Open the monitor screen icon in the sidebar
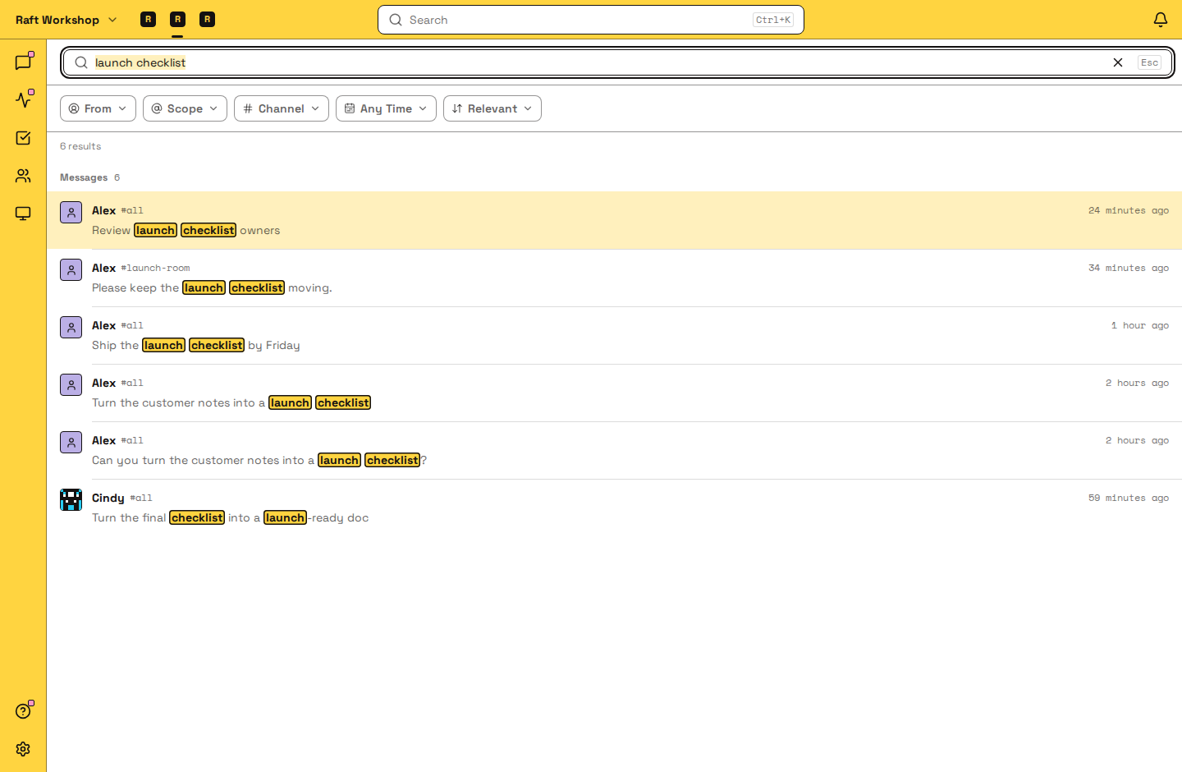Viewport: 1182px width, 772px height. coord(23,214)
